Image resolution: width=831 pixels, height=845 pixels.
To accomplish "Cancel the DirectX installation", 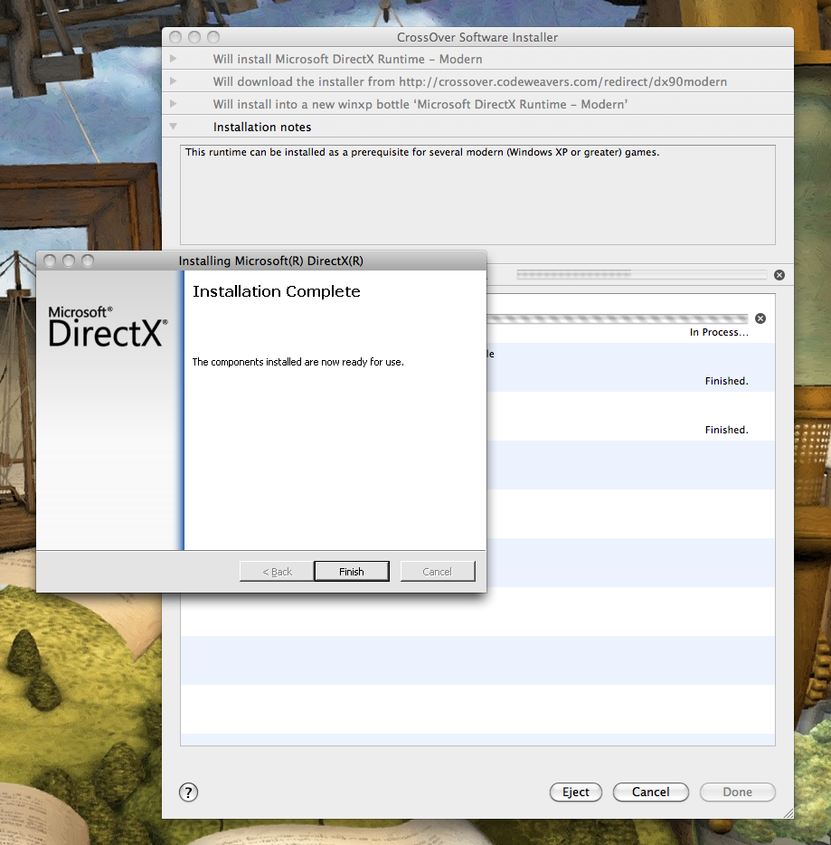I will (x=437, y=571).
